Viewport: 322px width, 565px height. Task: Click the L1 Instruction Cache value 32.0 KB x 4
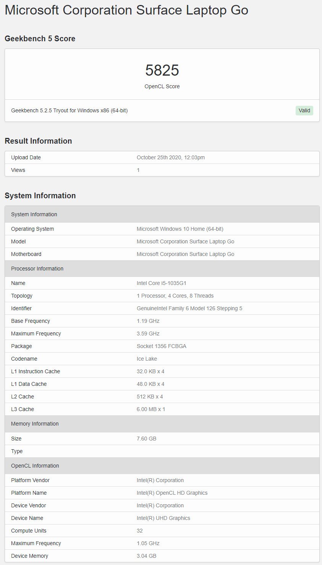pos(150,371)
